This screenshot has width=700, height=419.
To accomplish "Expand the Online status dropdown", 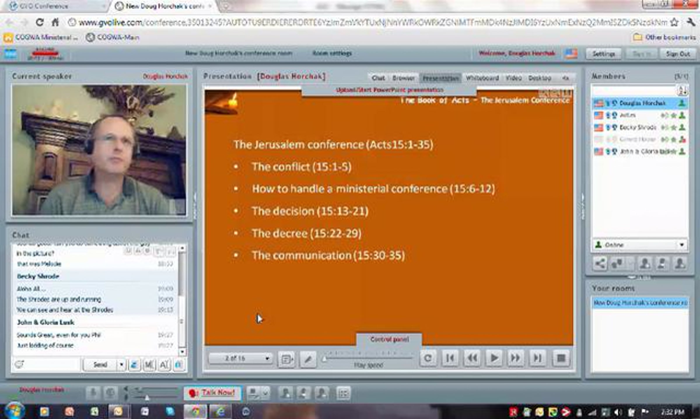I will pos(682,245).
